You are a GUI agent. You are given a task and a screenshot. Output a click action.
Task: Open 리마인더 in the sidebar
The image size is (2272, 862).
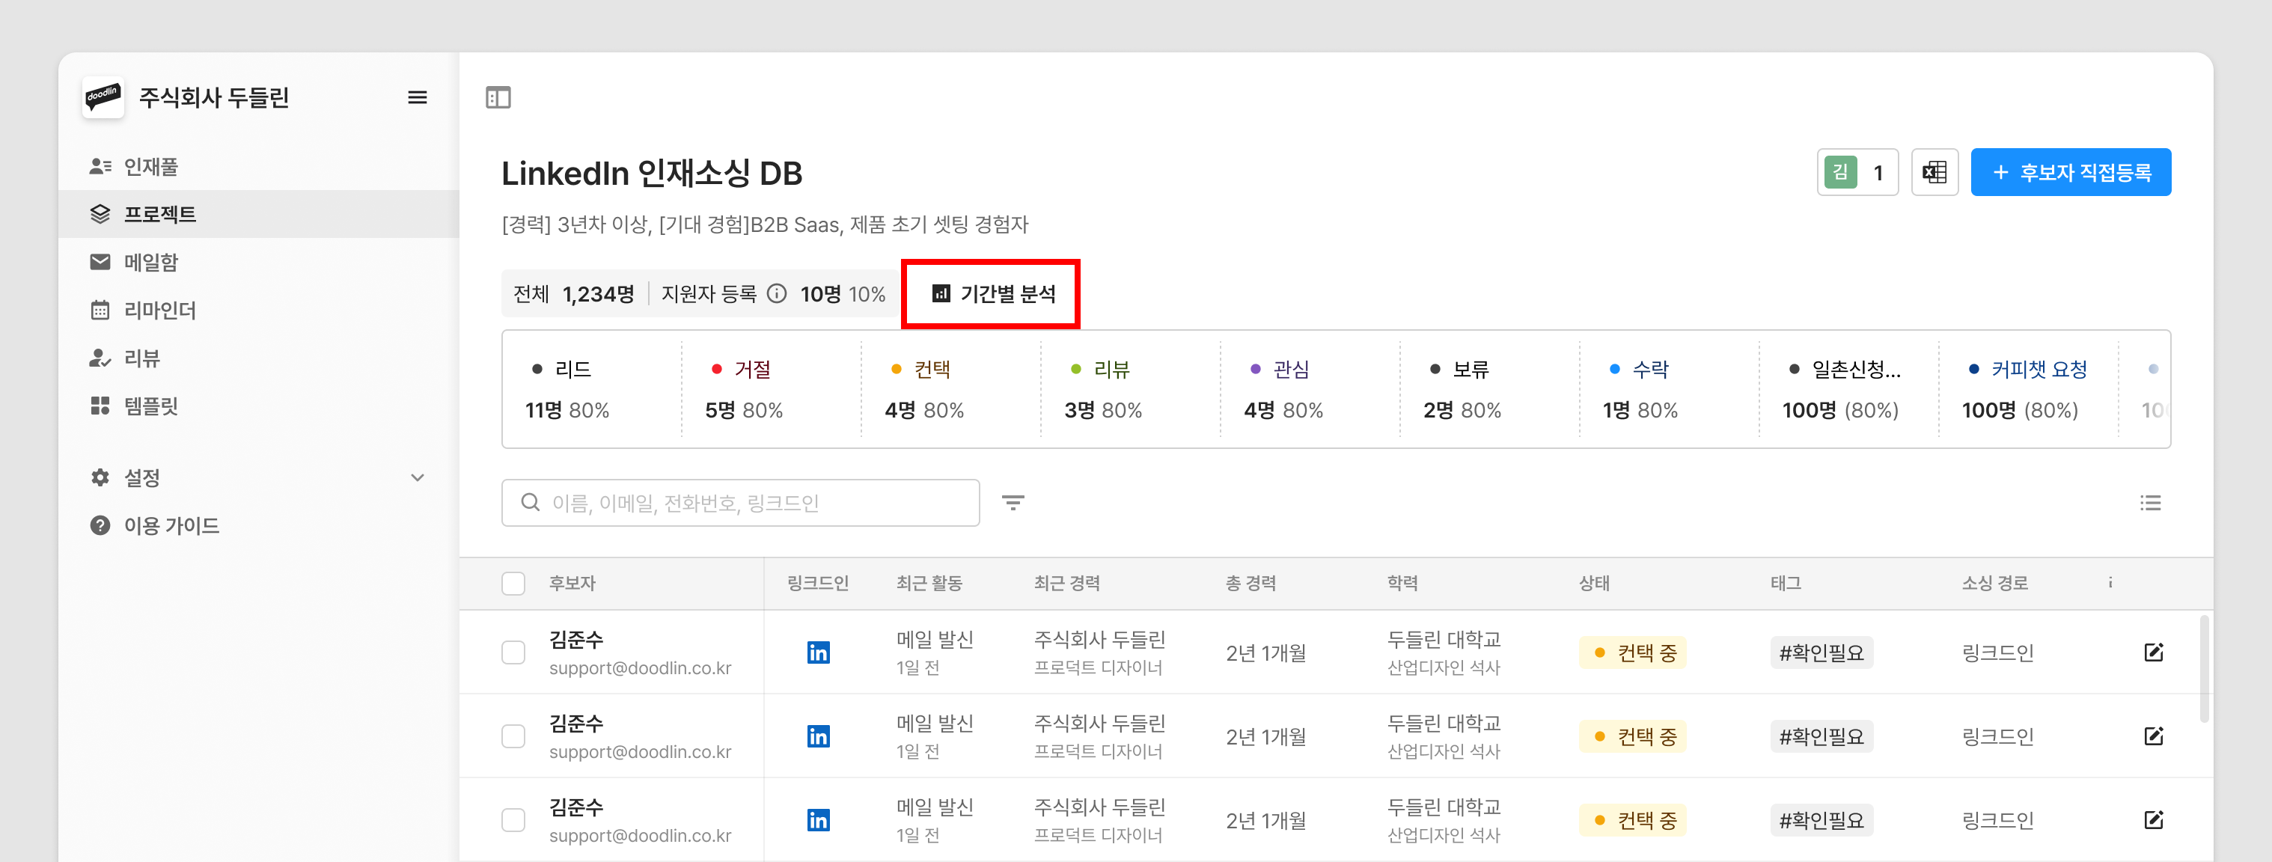tap(259, 310)
